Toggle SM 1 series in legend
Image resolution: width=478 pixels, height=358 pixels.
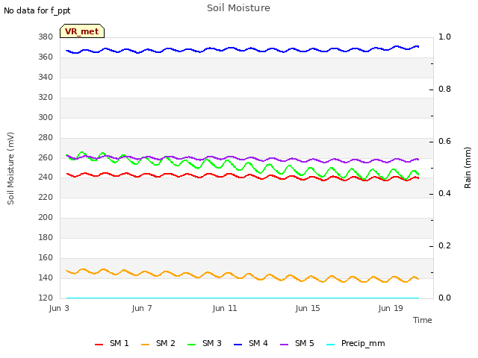(112, 343)
